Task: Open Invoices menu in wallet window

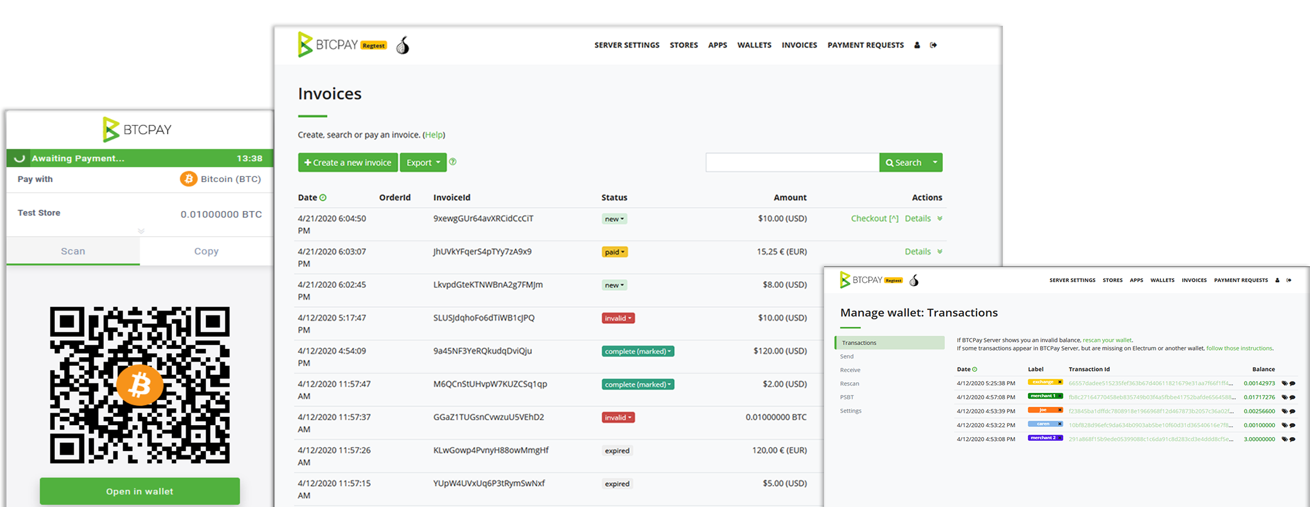Action: point(1194,280)
